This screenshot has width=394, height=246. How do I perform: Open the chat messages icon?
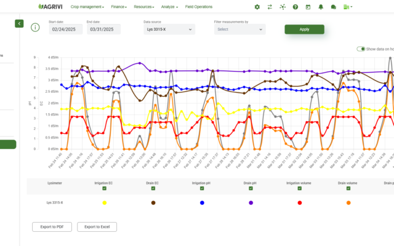pyautogui.click(x=334, y=7)
